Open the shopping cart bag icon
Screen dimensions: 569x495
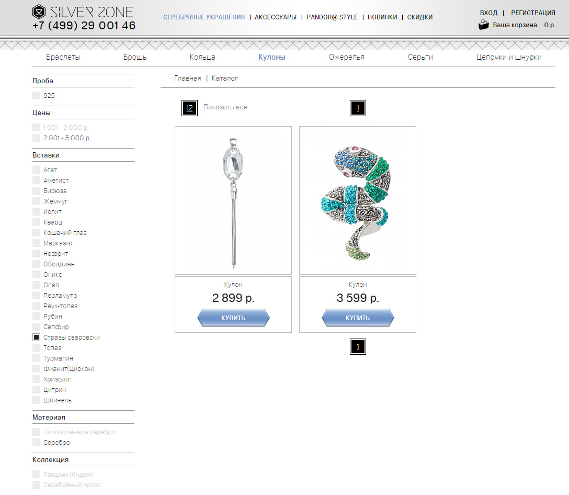click(483, 25)
